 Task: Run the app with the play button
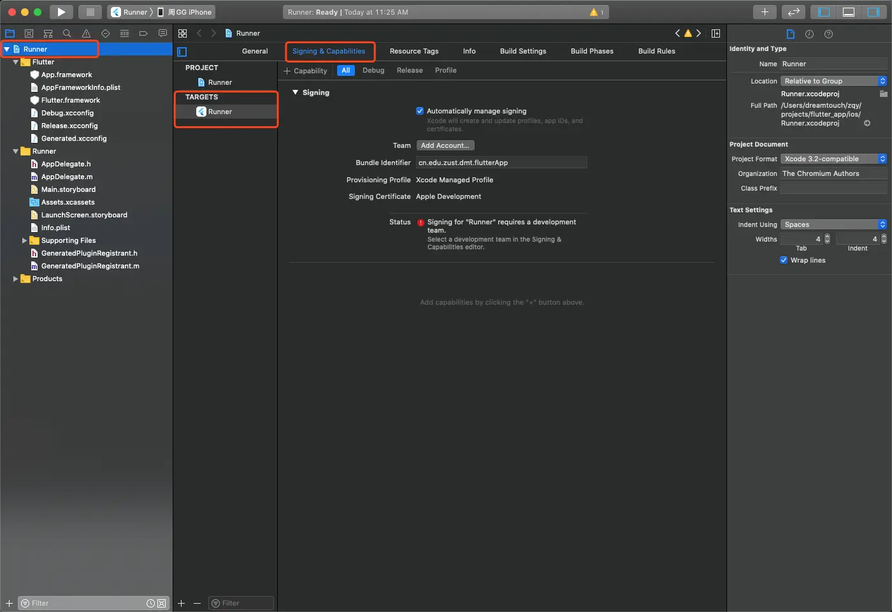point(61,12)
